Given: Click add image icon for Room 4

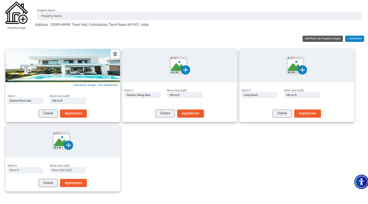Looking at the screenshot, I should point(63,141).
